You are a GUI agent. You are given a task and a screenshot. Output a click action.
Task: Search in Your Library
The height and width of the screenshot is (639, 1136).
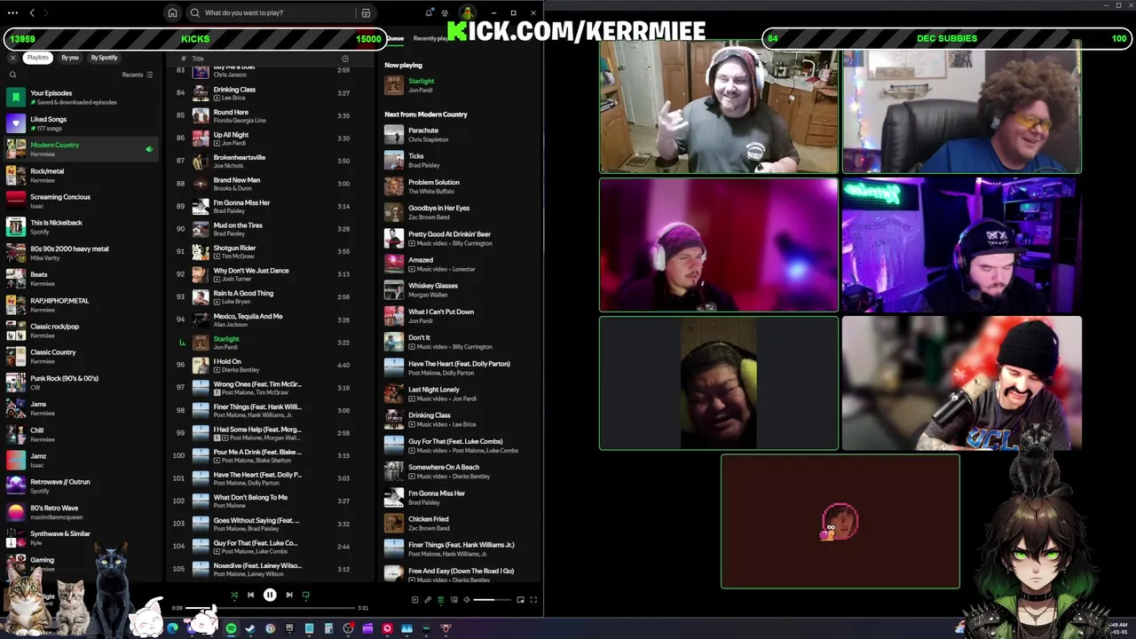12,75
